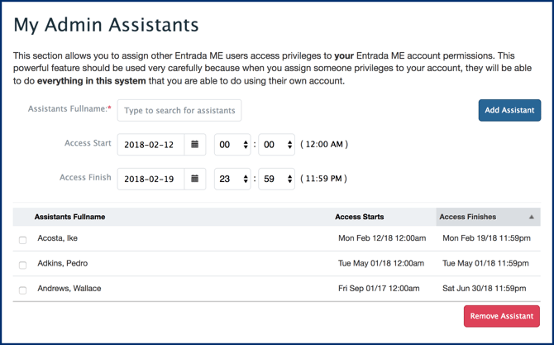This screenshot has height=345, width=554.
Task: Open the Access Start calendar picker icon
Action: pyautogui.click(x=195, y=145)
